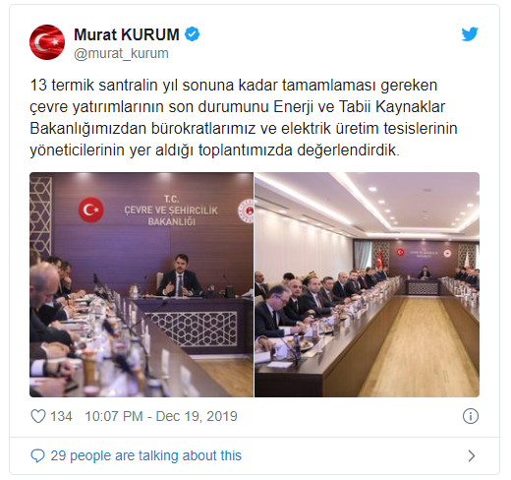Click the verified badge next to Murat KURUM
Image resolution: width=511 pixels, height=480 pixels.
(192, 34)
